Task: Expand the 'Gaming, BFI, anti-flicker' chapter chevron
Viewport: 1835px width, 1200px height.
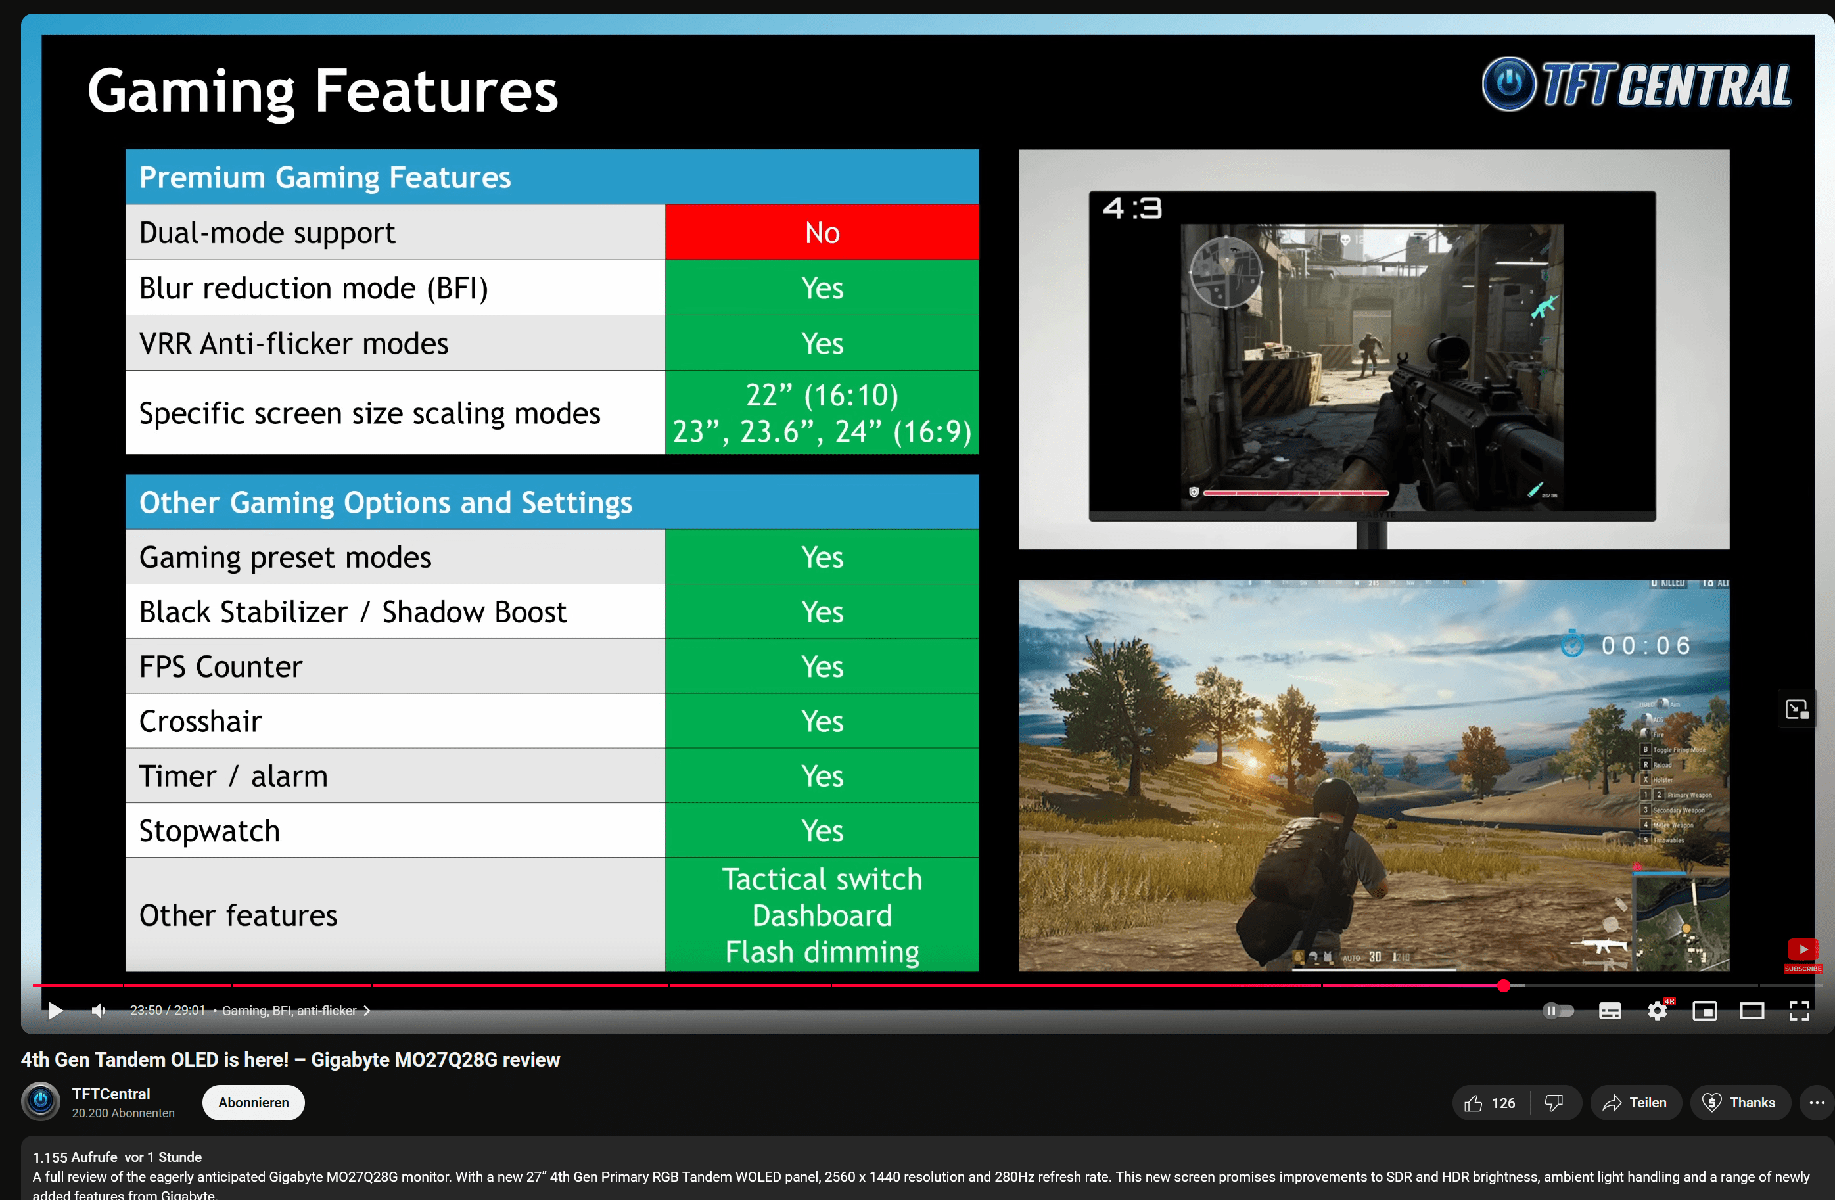Action: [x=367, y=1010]
